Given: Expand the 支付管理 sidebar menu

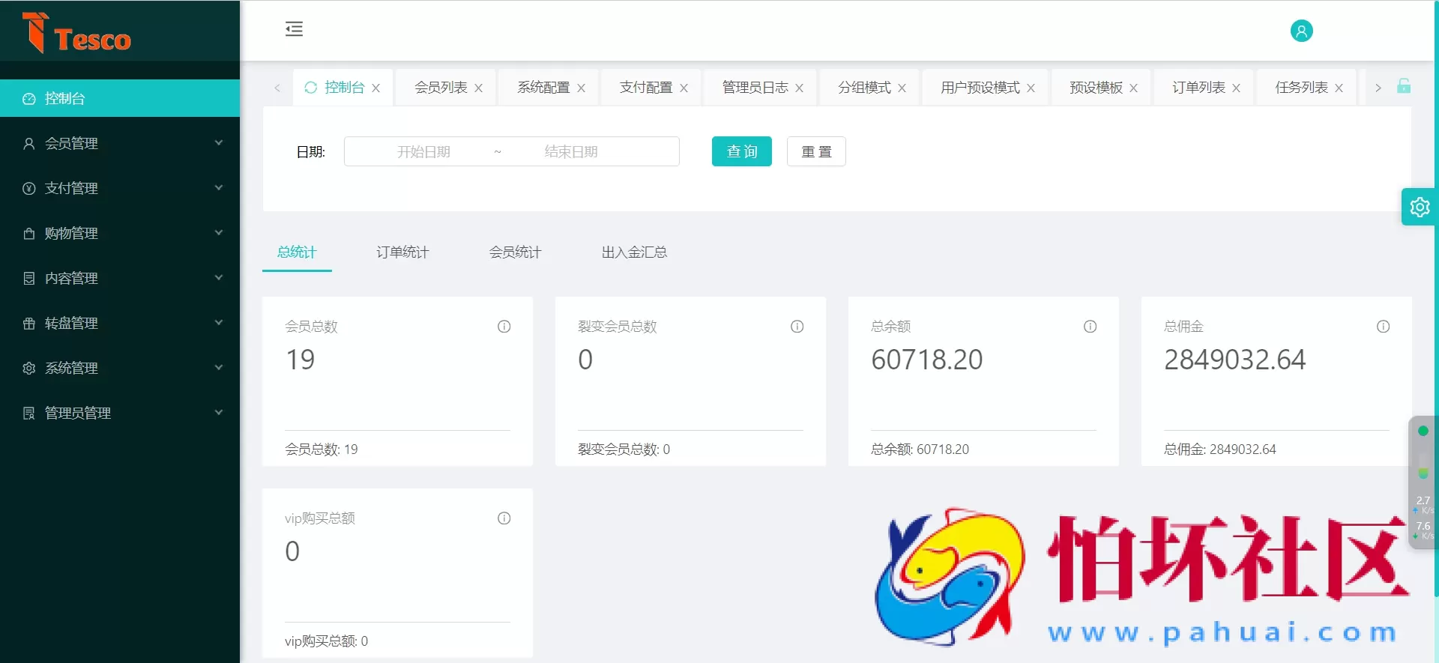Looking at the screenshot, I should [120, 188].
